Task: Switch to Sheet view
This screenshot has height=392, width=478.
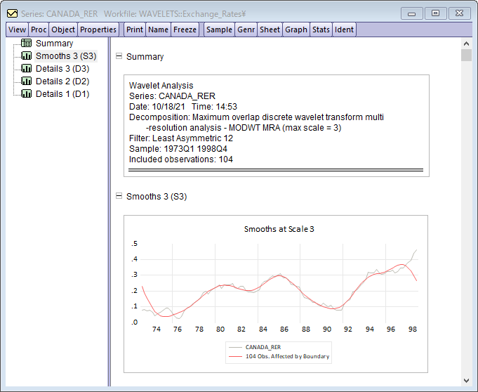Action: pyautogui.click(x=270, y=30)
